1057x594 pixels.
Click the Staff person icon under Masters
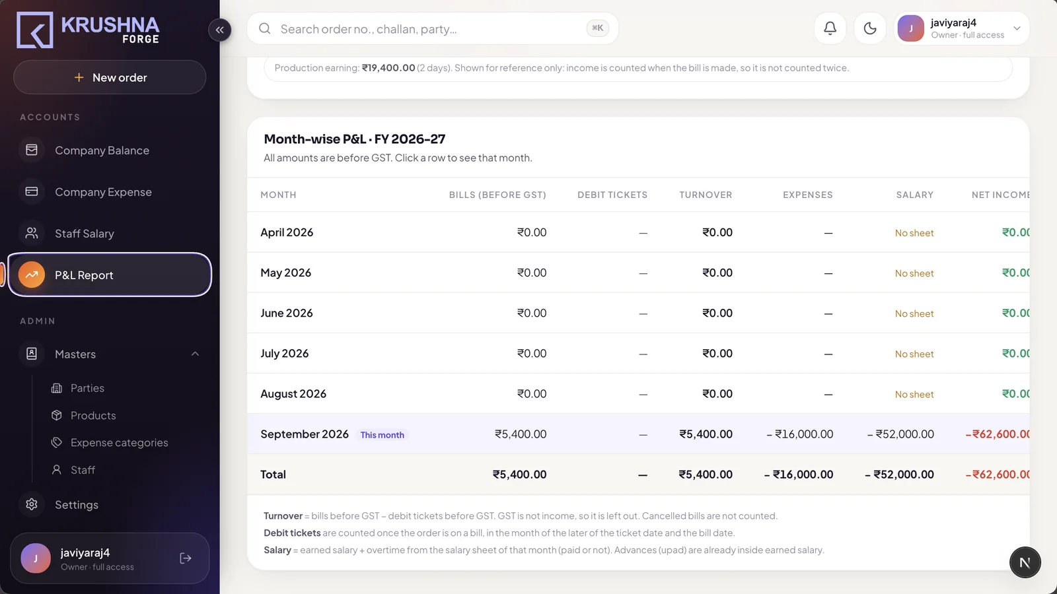(57, 470)
